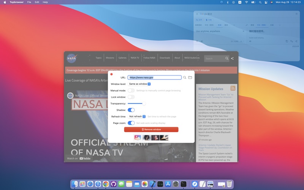Click the URL field with nasa.gov
The height and width of the screenshot is (190, 304).
[155, 78]
